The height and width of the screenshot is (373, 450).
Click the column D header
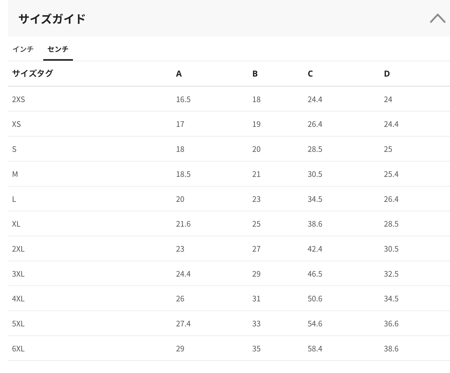pyautogui.click(x=387, y=74)
